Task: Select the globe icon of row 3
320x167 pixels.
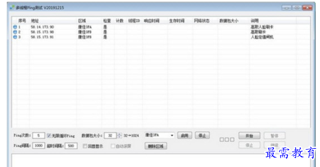Action: point(15,37)
